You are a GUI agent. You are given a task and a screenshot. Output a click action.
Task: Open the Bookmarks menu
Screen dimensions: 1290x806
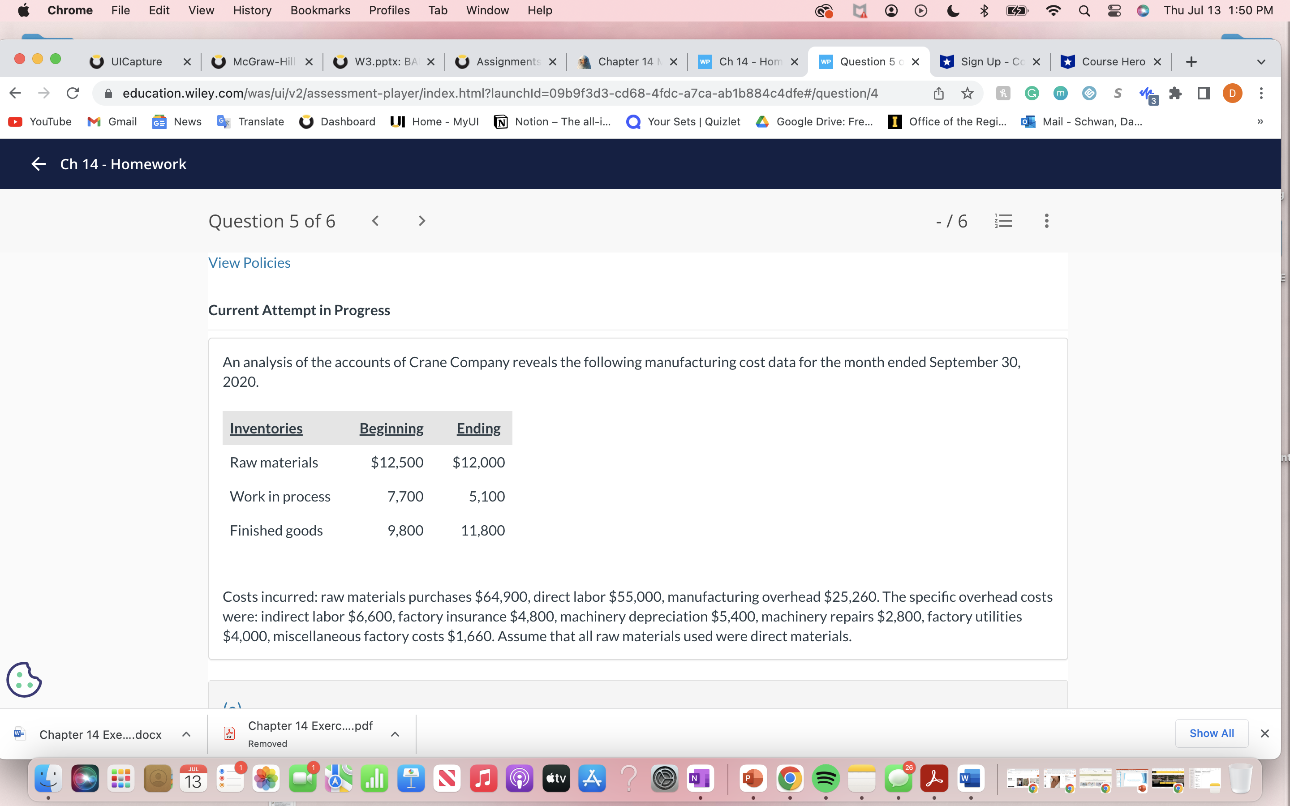pos(320,10)
